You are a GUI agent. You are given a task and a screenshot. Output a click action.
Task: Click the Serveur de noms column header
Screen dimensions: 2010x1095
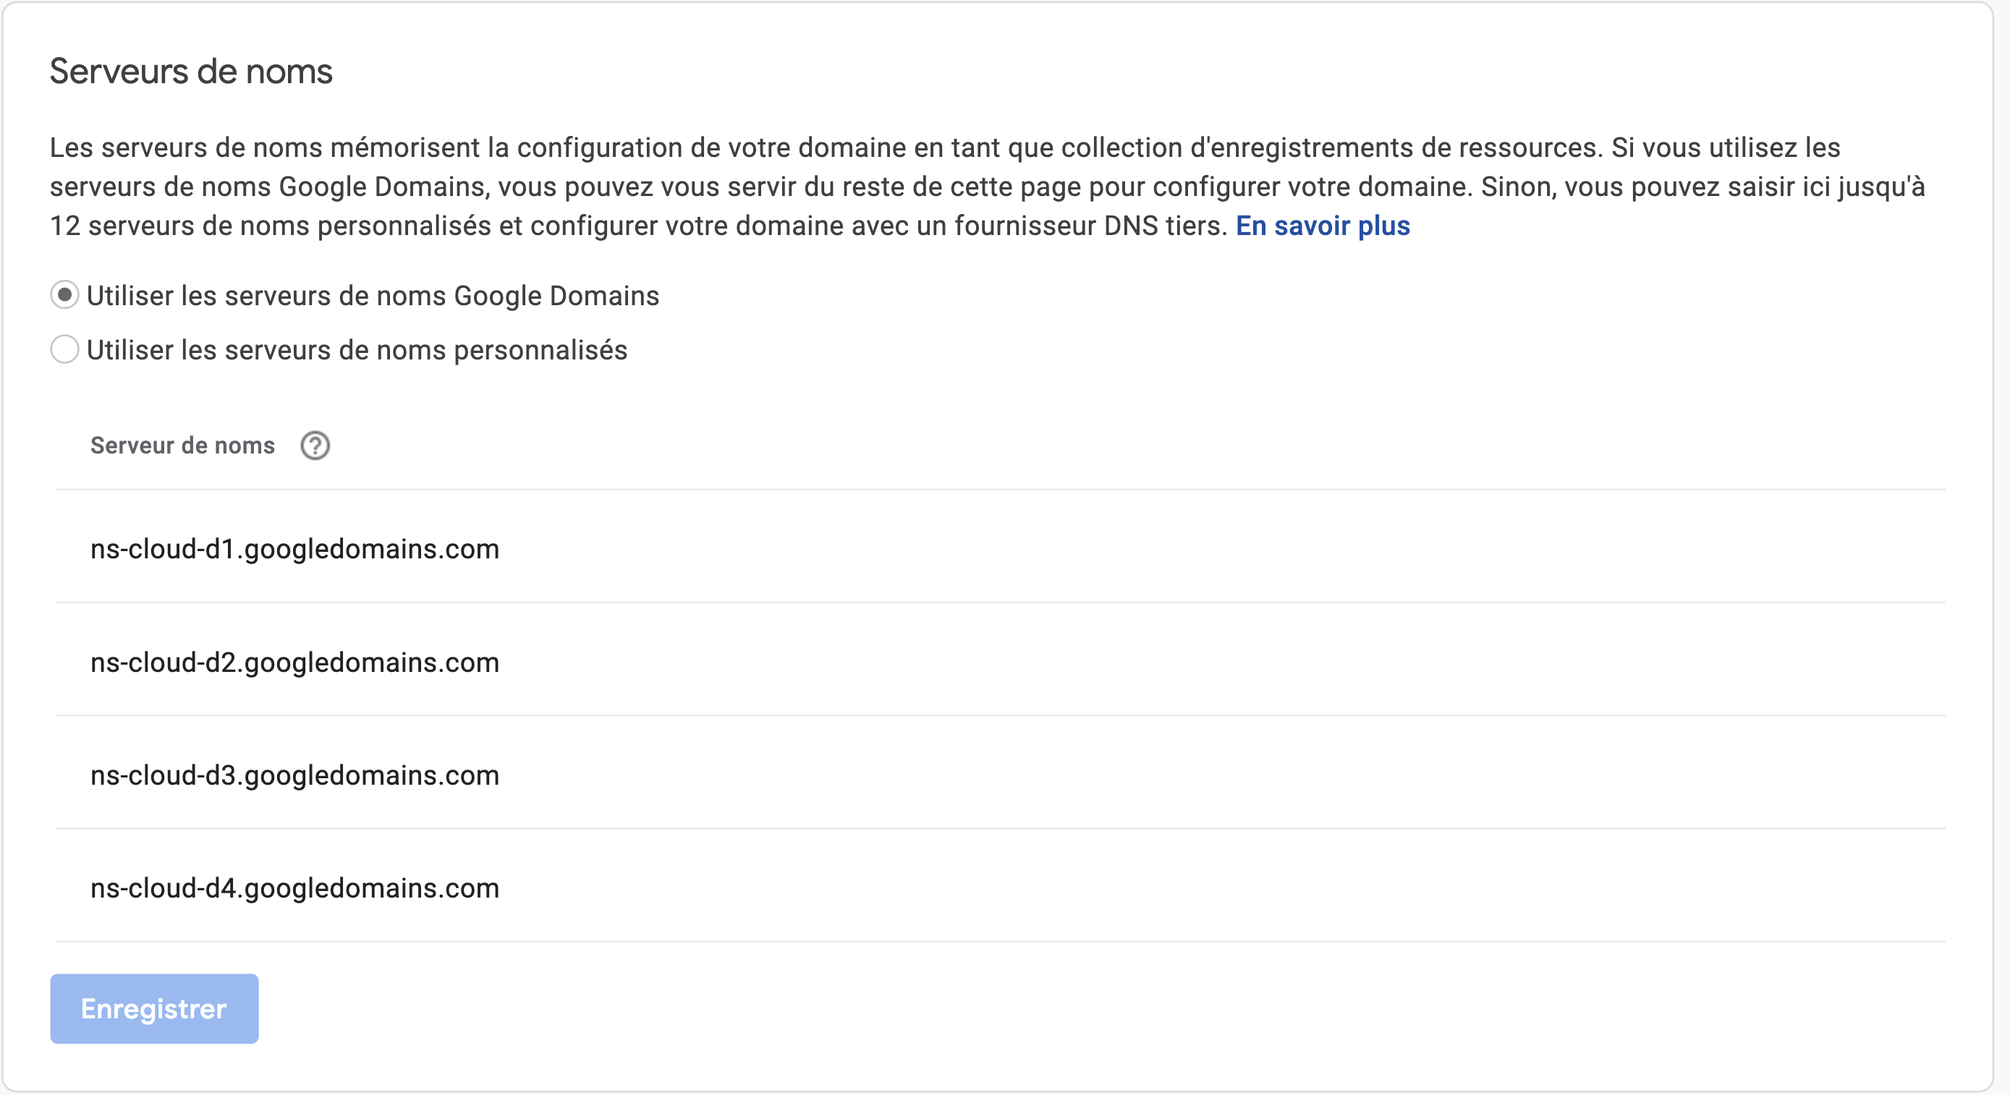tap(182, 446)
